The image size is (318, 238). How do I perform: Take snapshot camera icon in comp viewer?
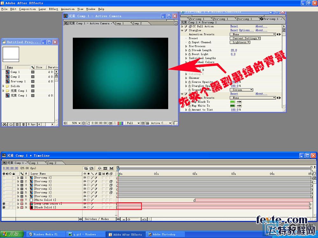tap(110, 123)
